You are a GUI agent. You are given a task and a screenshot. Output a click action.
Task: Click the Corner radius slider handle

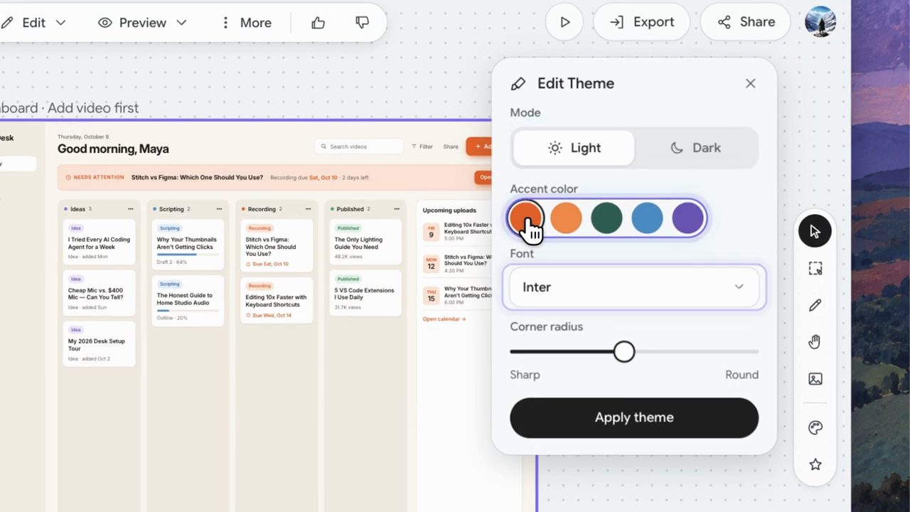click(x=624, y=351)
